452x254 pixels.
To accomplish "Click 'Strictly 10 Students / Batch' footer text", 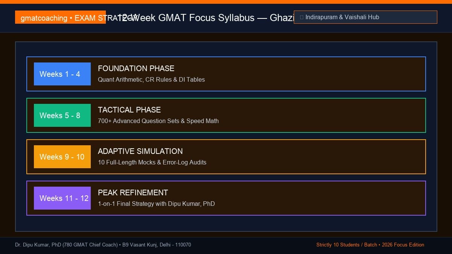I will 347,245.
